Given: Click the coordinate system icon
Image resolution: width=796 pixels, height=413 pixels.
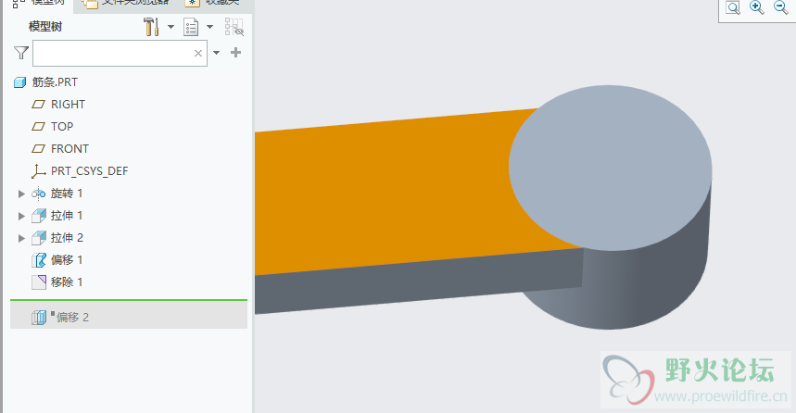Looking at the screenshot, I should tap(39, 171).
